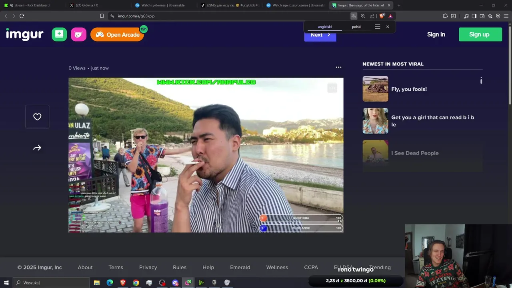
Task: Open the browser extensions puzzle icon
Action: point(445,16)
